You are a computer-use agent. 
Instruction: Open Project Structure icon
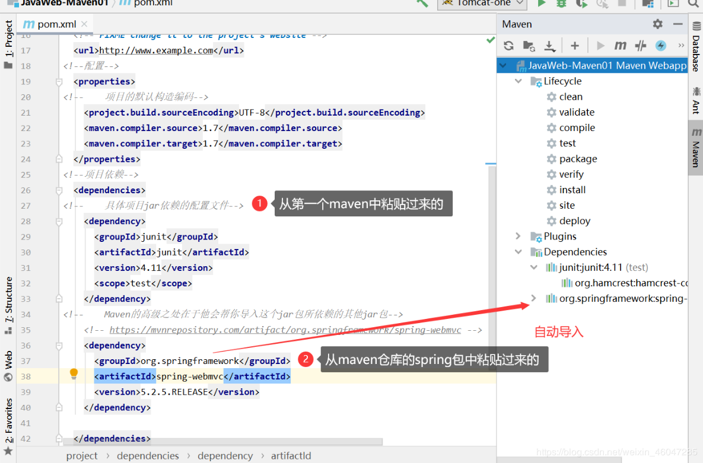[648, 4]
